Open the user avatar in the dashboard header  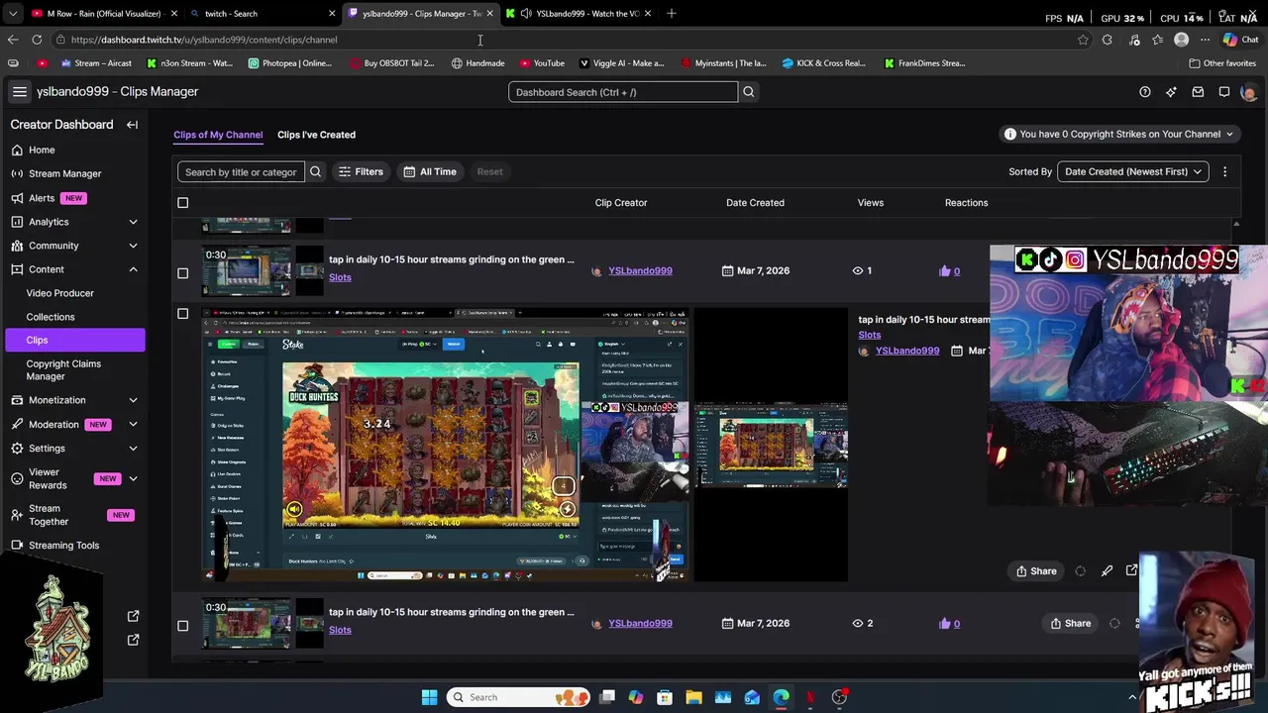[x=1248, y=92]
